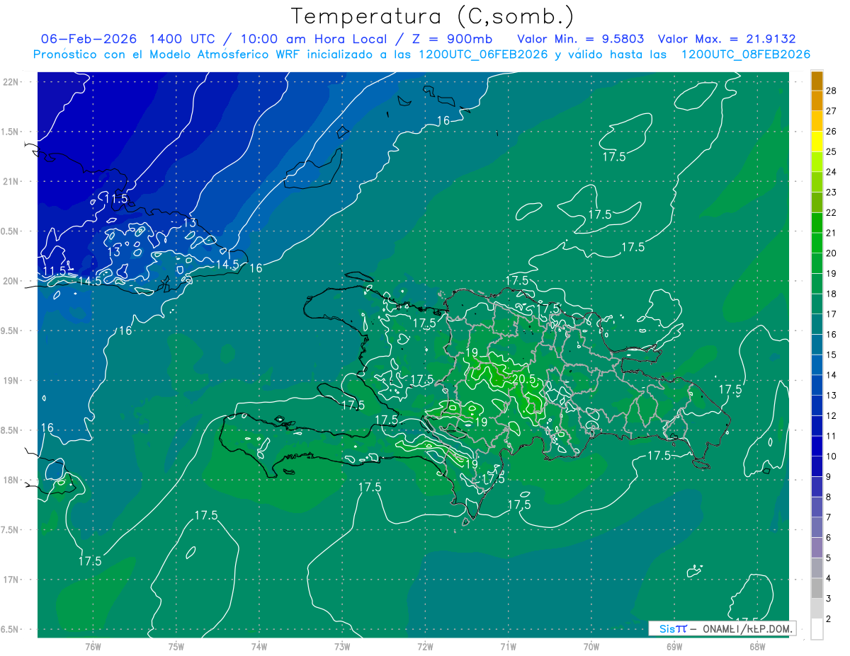This screenshot has width=850, height=656.
Task: Click the Temperatura (C,somb.) chart title
Action: point(433,16)
